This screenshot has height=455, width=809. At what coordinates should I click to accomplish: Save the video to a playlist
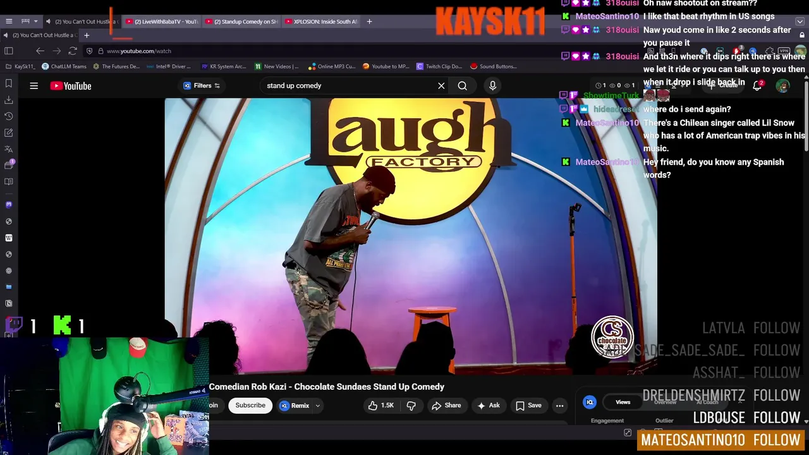pyautogui.click(x=528, y=406)
